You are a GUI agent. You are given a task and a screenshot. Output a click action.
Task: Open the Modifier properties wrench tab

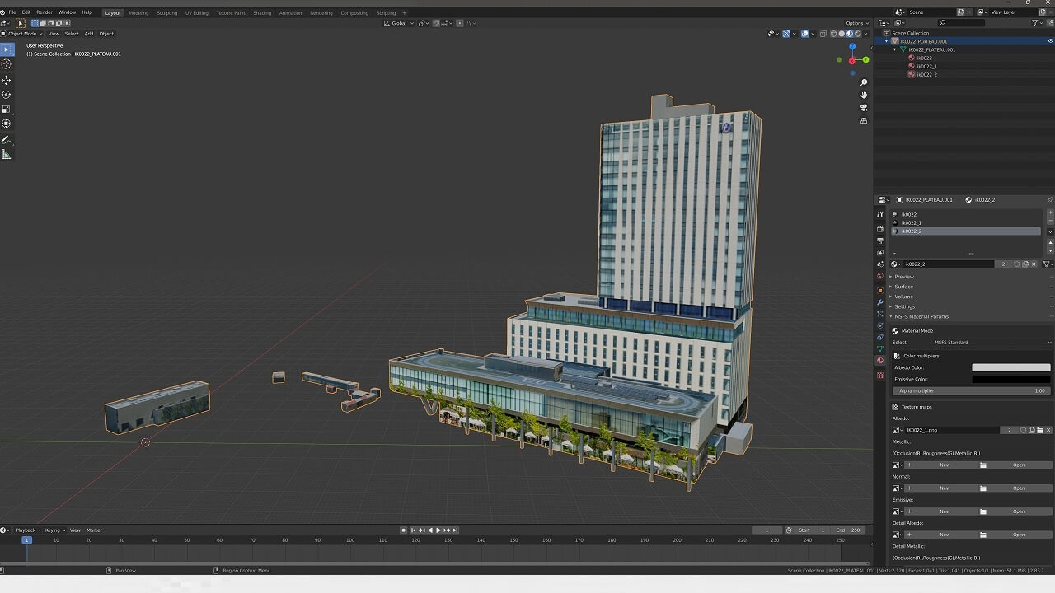tap(880, 302)
